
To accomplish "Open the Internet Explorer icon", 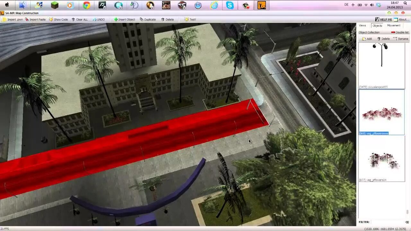I will click(x=214, y=5).
